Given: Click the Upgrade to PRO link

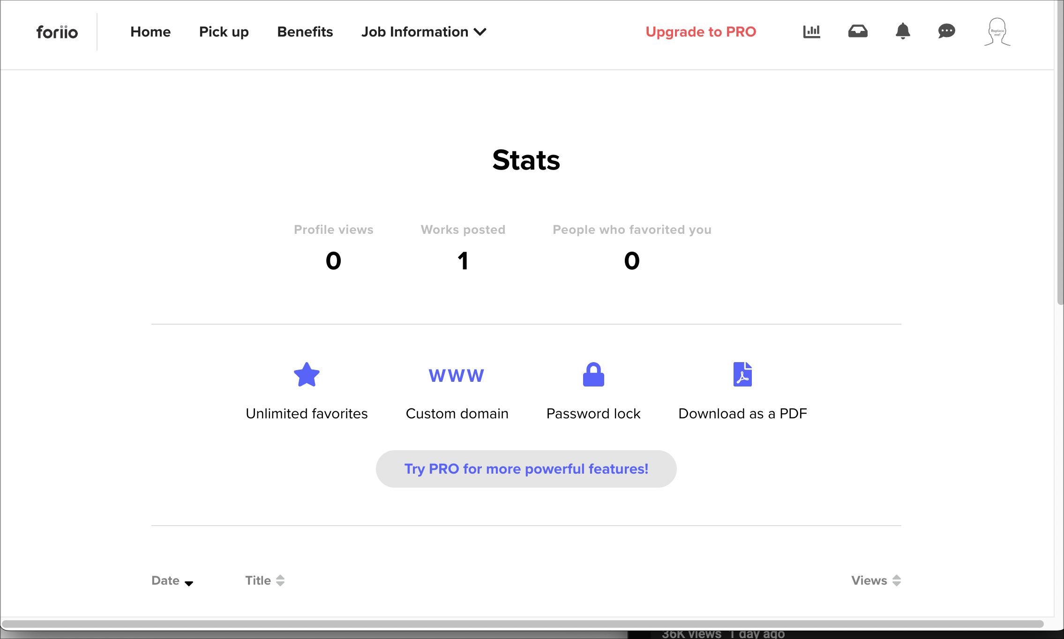Looking at the screenshot, I should [701, 32].
